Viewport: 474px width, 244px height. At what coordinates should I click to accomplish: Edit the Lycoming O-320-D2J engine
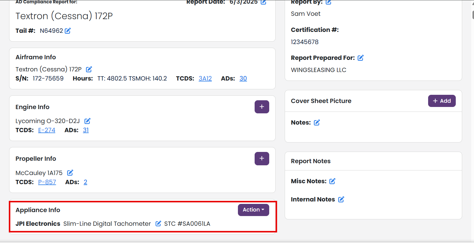(x=88, y=121)
